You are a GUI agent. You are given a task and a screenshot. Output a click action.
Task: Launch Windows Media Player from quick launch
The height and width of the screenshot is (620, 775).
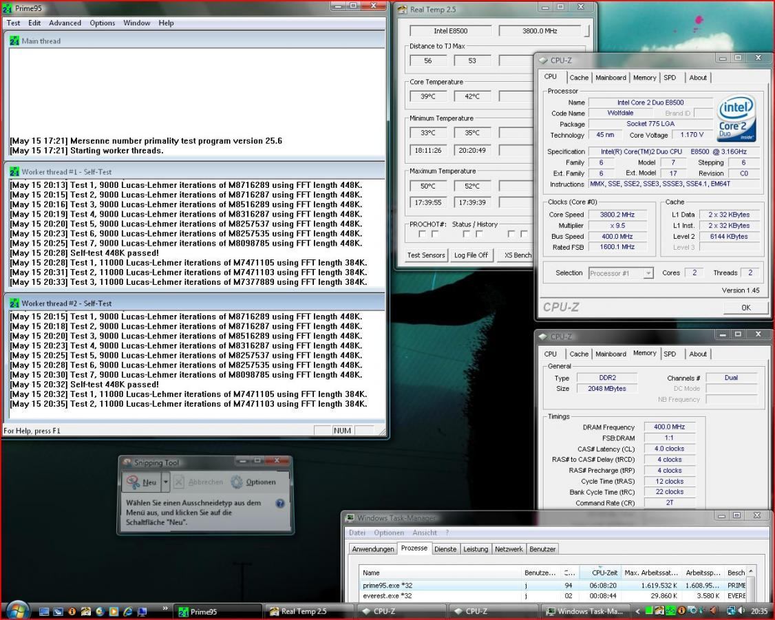pos(114,611)
